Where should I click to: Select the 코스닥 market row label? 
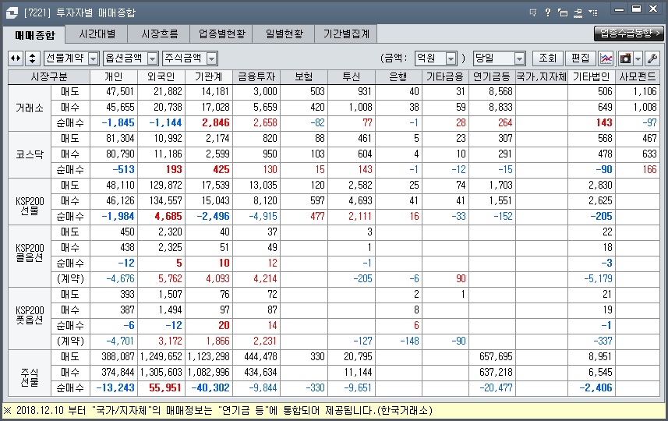tap(30, 154)
